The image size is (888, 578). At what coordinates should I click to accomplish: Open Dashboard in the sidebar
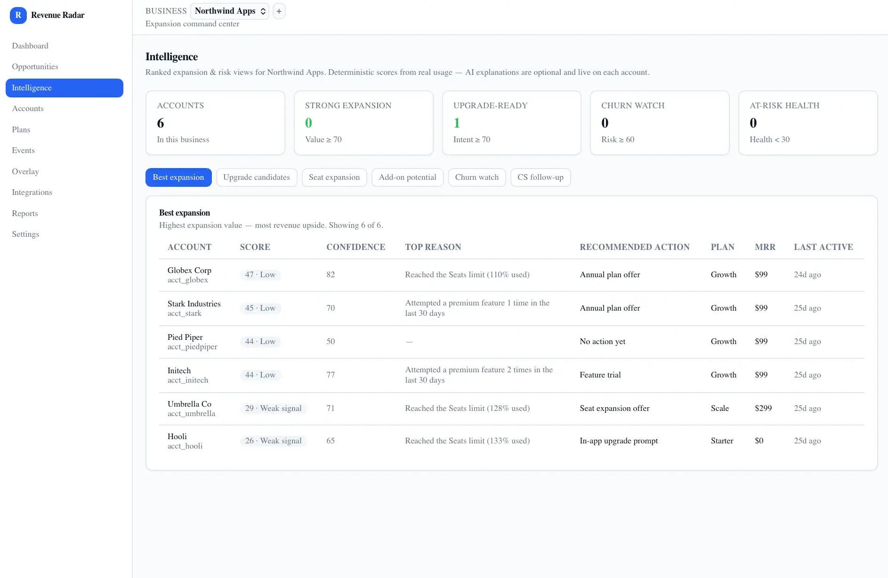coord(30,46)
